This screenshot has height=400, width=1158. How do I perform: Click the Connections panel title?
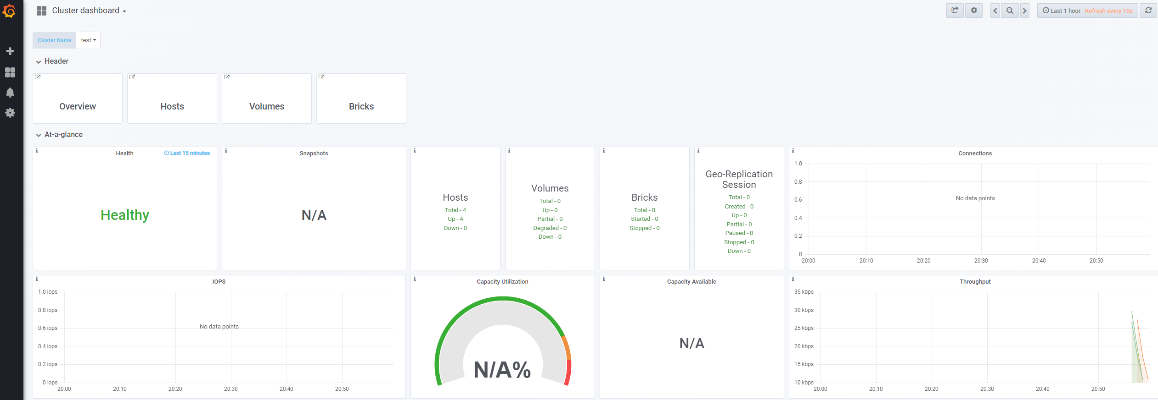click(x=975, y=153)
